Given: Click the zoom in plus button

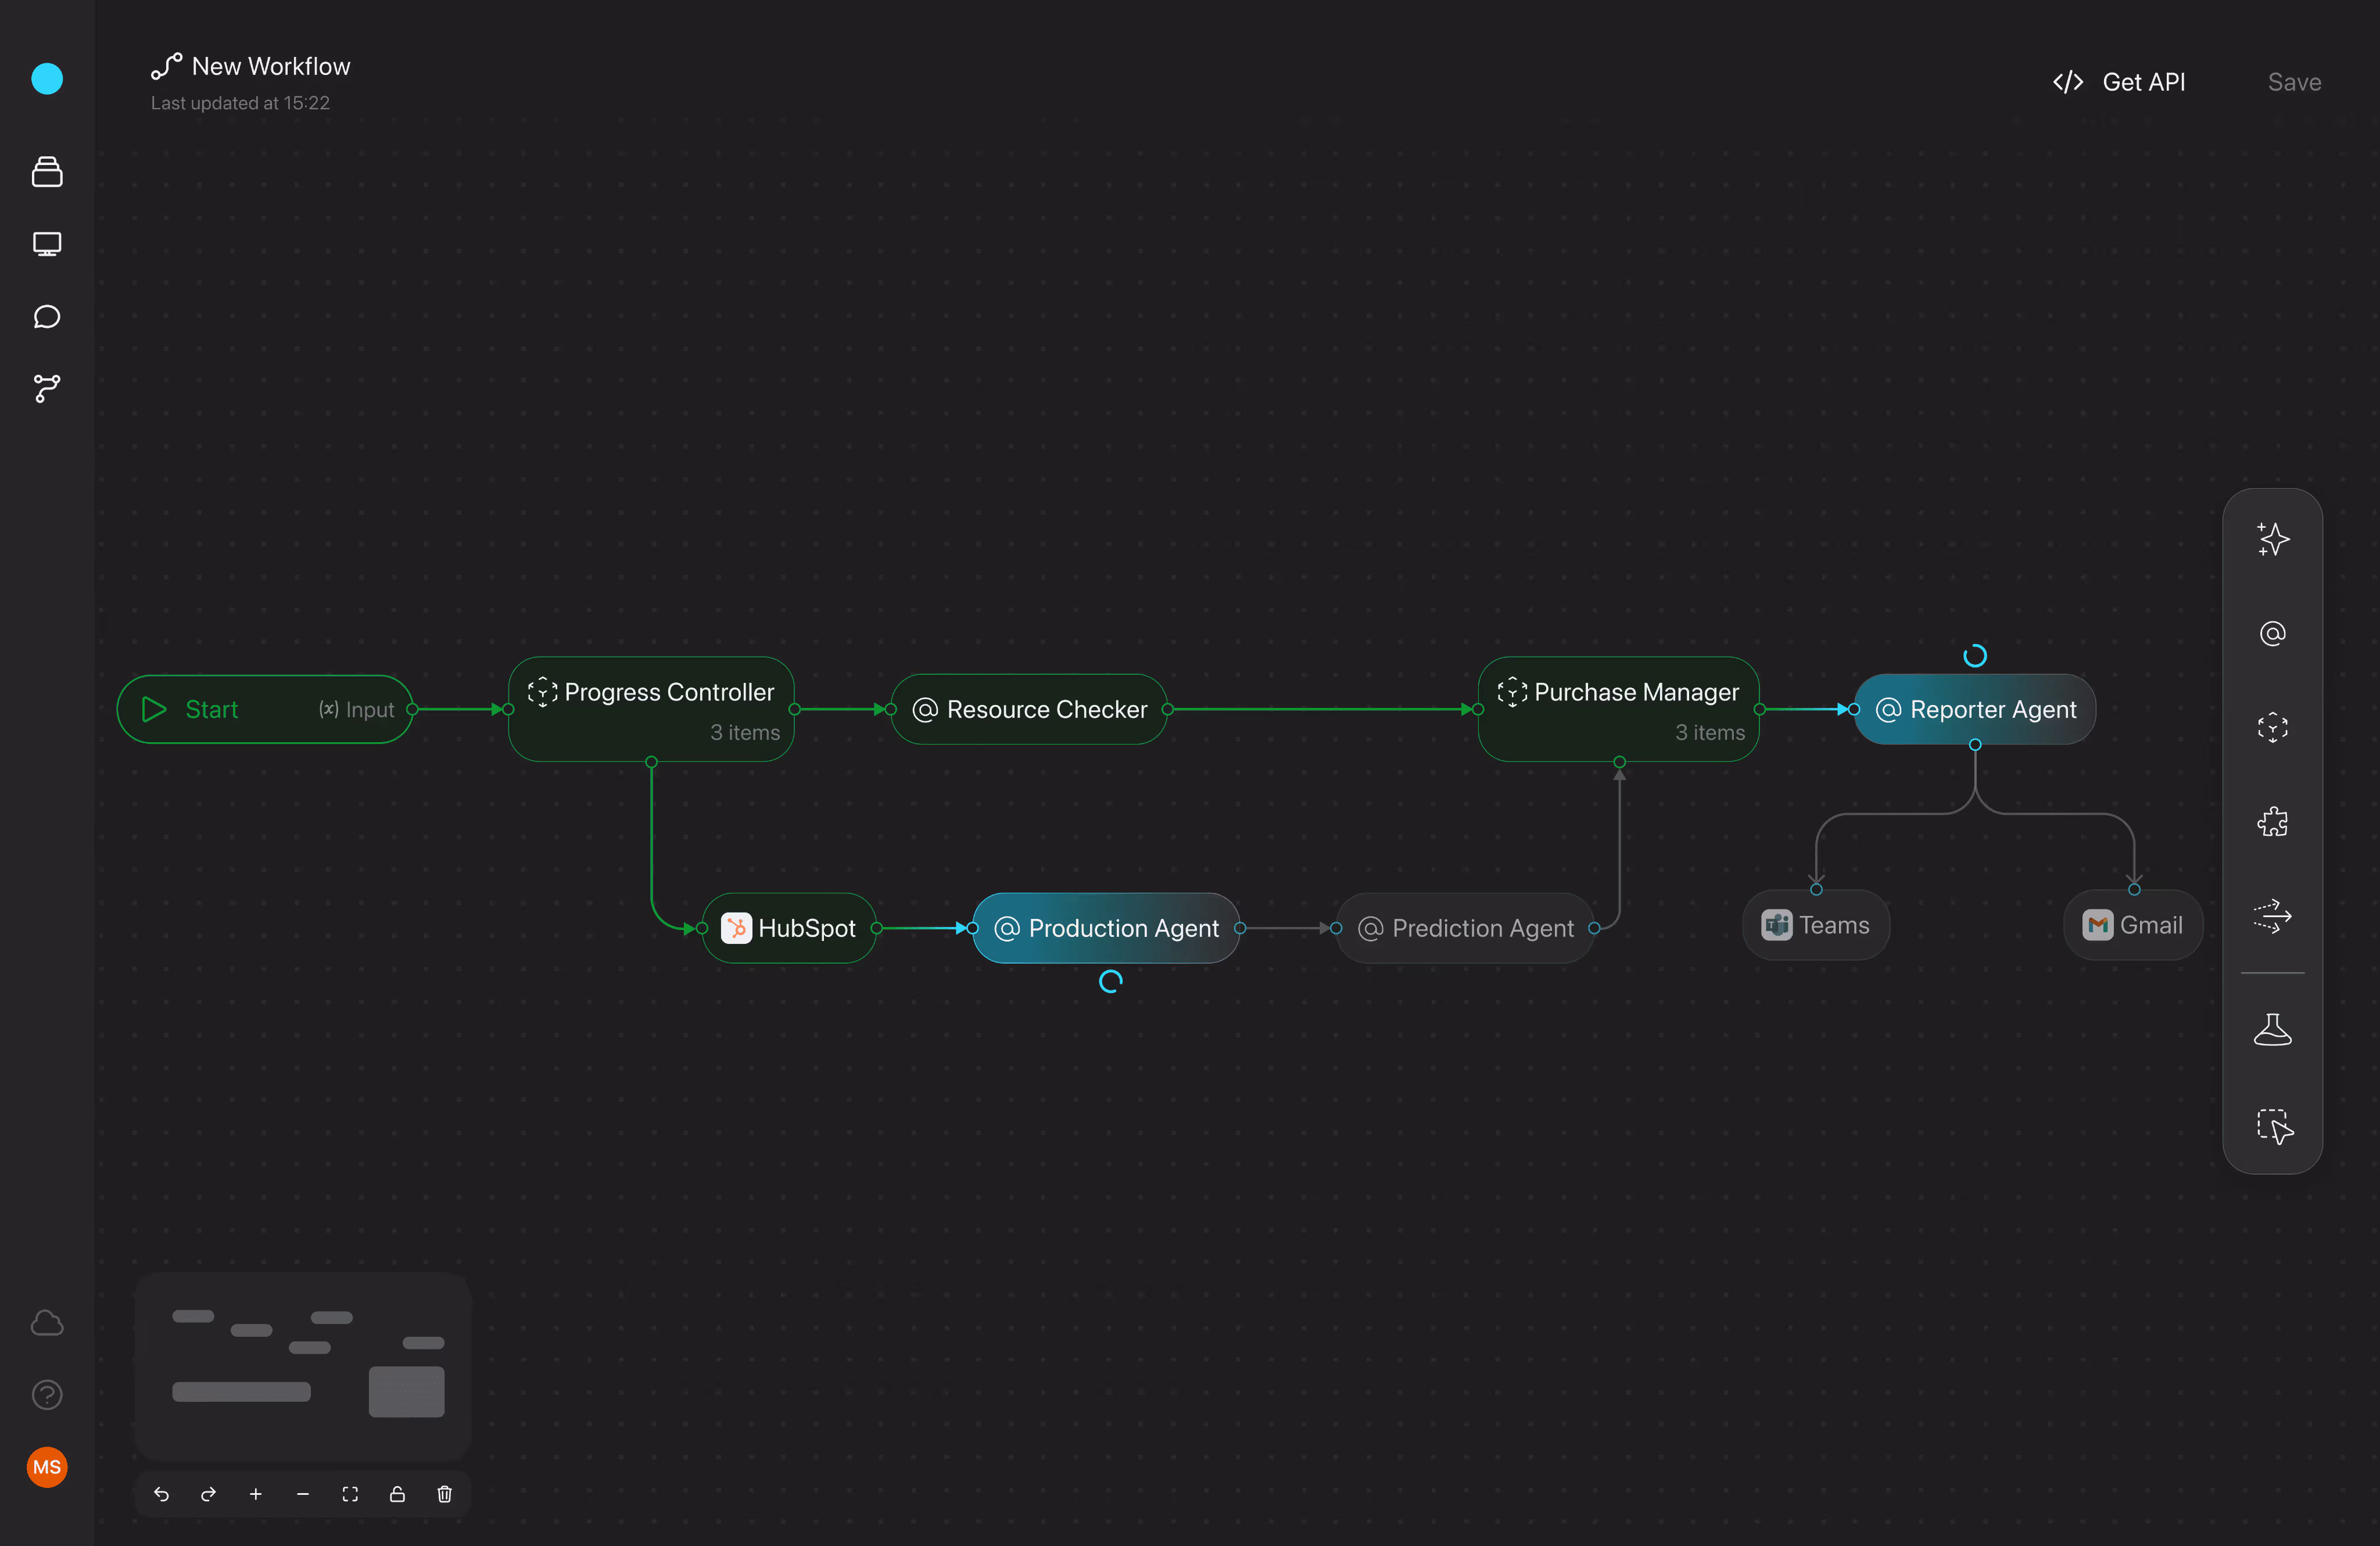Looking at the screenshot, I should click(x=256, y=1494).
